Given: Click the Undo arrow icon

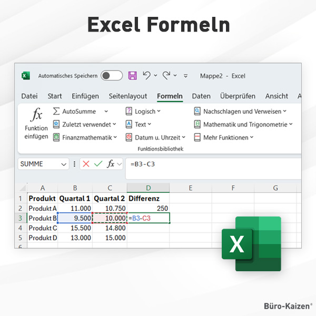Looking at the screenshot, I should [x=147, y=75].
